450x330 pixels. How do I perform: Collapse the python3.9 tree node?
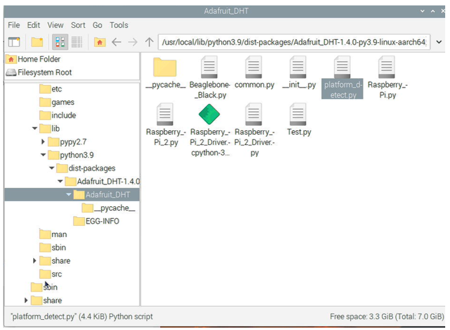(43, 155)
